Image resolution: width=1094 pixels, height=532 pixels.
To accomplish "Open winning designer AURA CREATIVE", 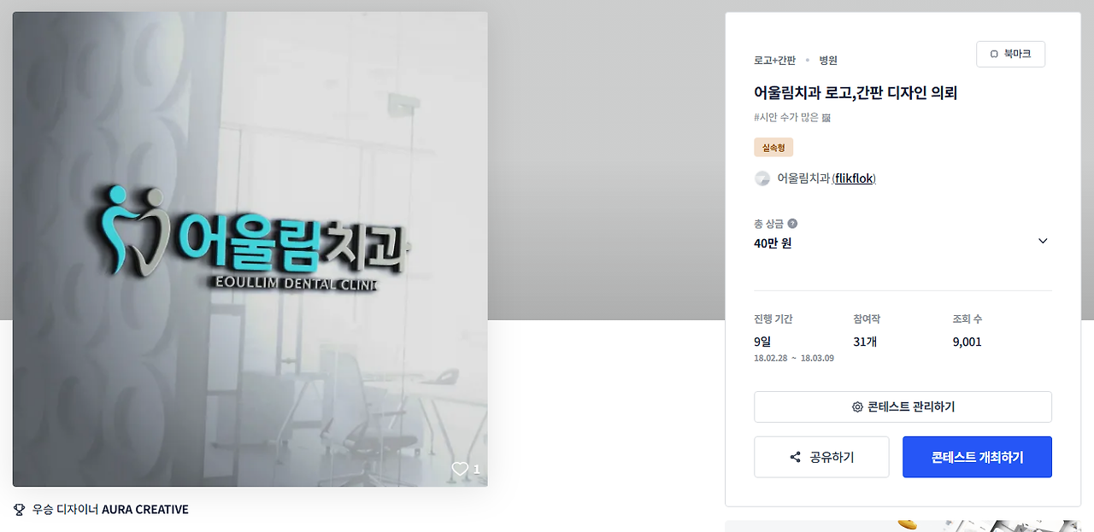I will point(145,510).
